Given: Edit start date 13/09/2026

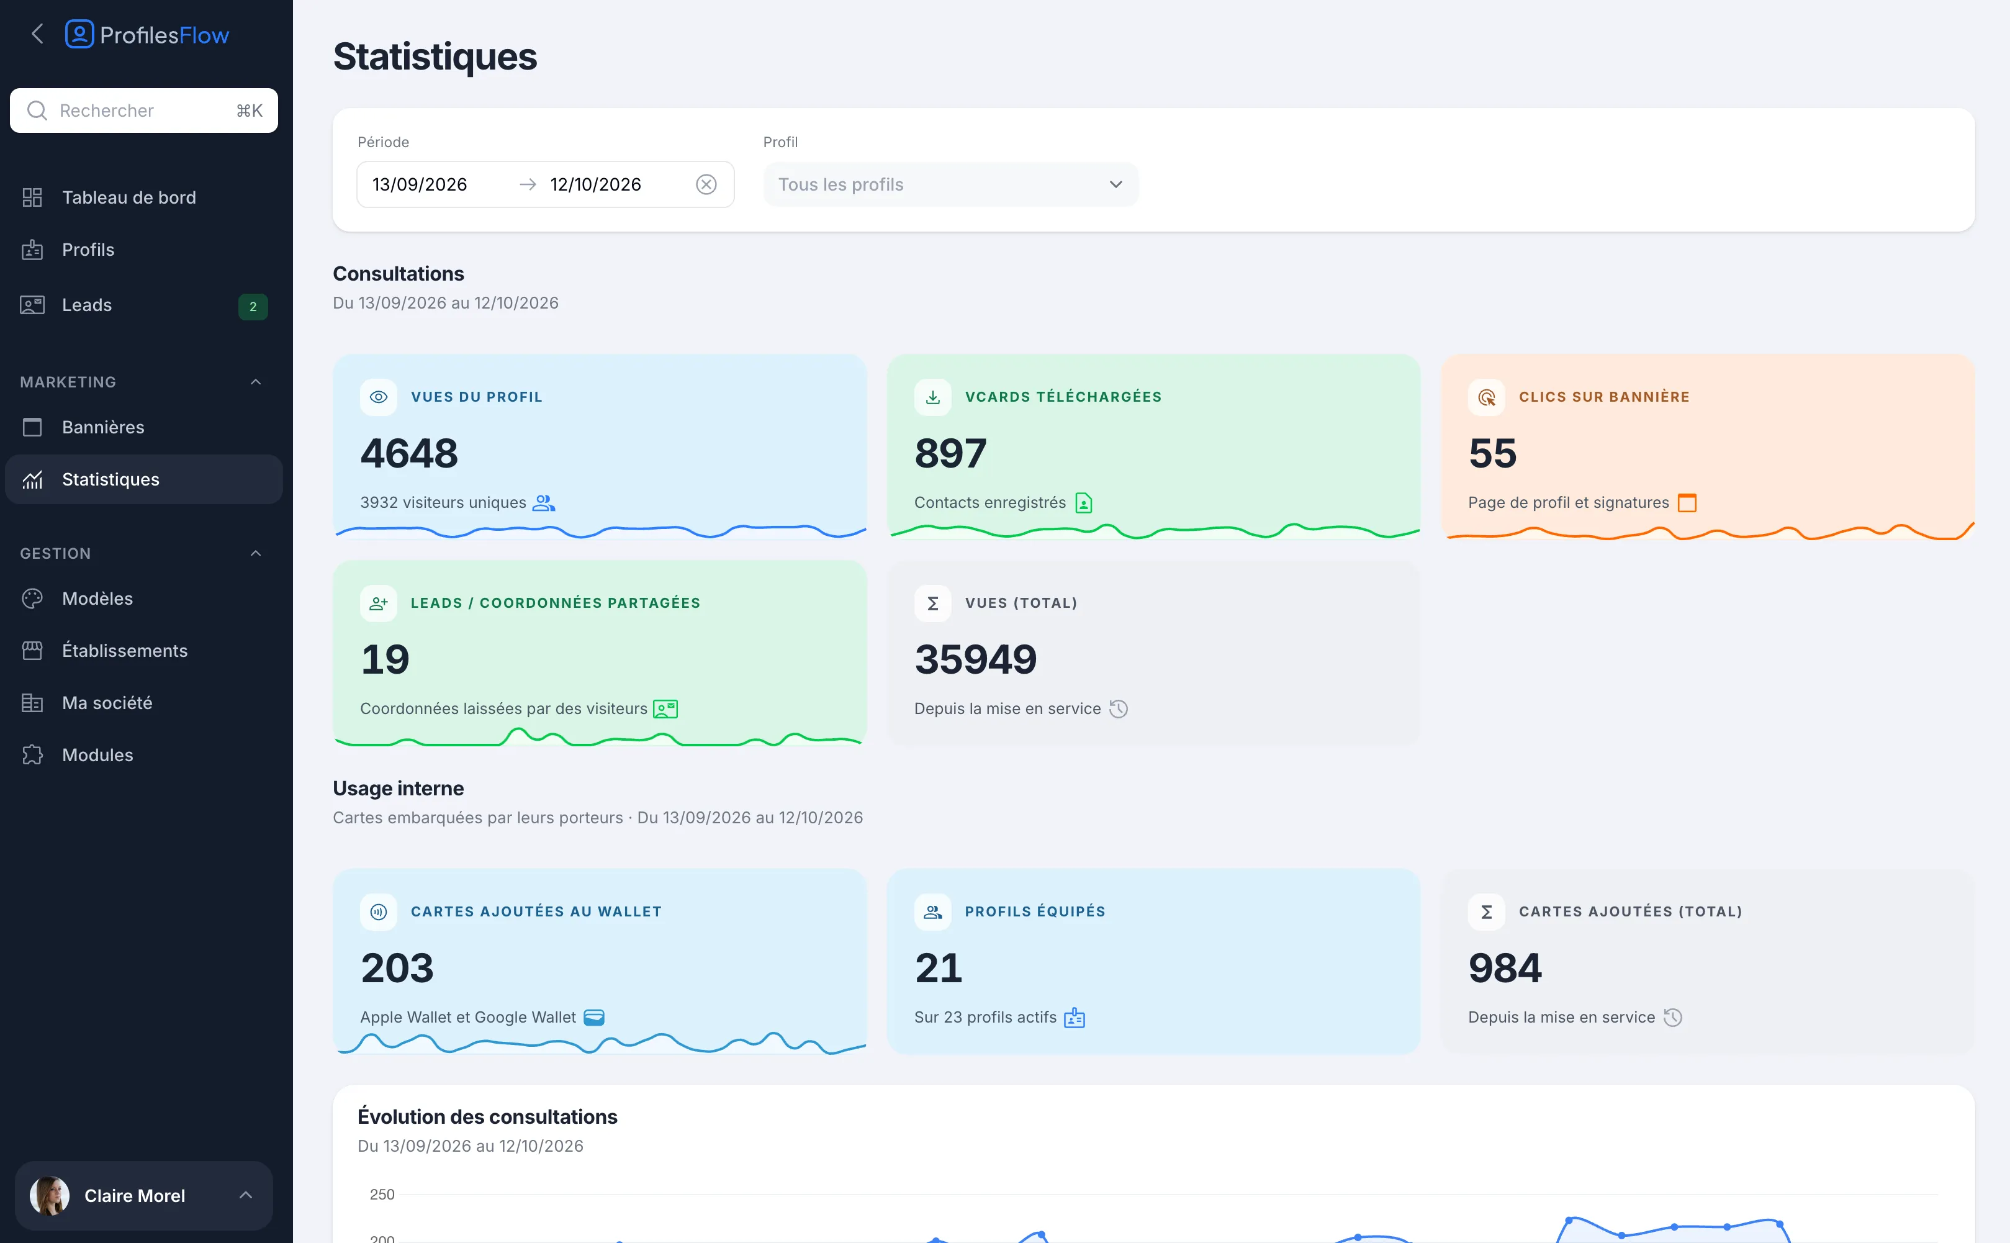Looking at the screenshot, I should (420, 184).
